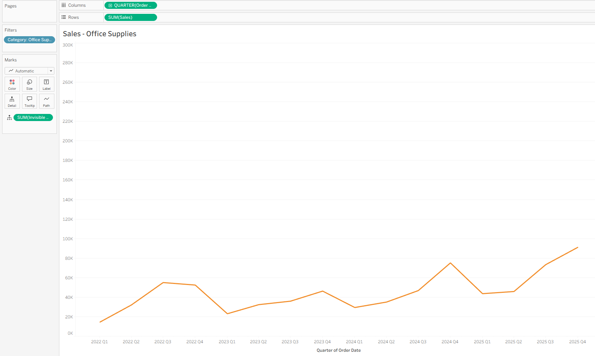The image size is (595, 356).
Task: Click the orange line peak at 2025 Q4
Action: click(578, 247)
